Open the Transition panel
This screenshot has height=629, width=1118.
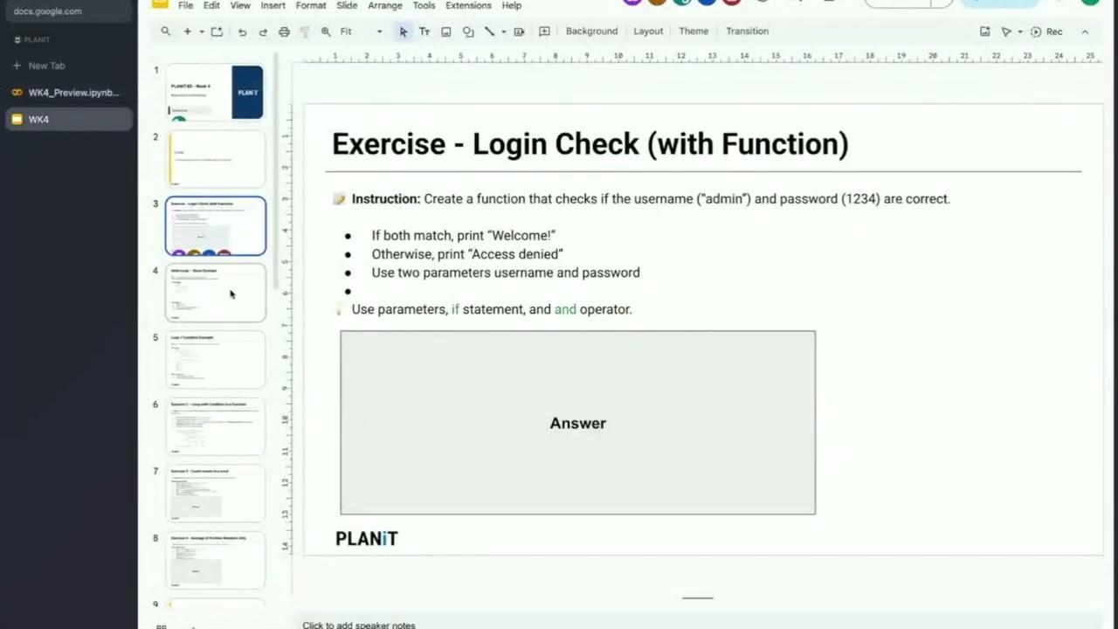pyautogui.click(x=747, y=31)
